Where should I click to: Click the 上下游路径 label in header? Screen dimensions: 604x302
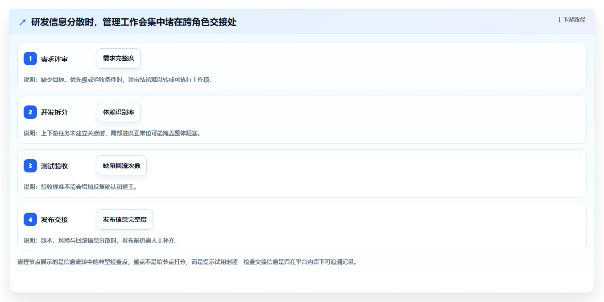pos(571,20)
